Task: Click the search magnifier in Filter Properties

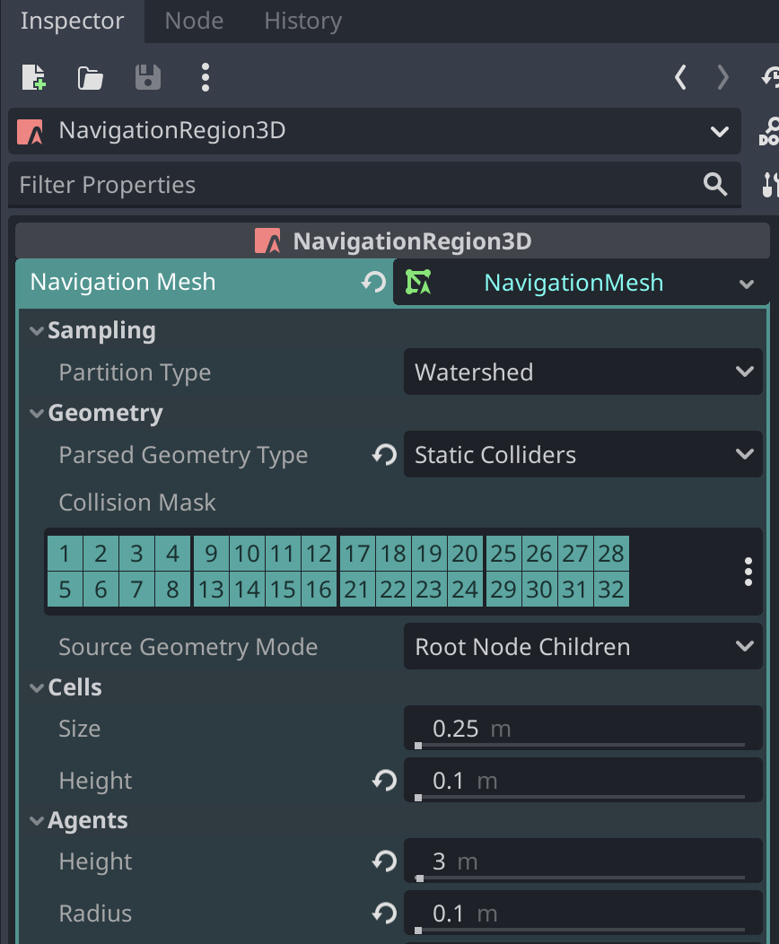Action: [715, 184]
